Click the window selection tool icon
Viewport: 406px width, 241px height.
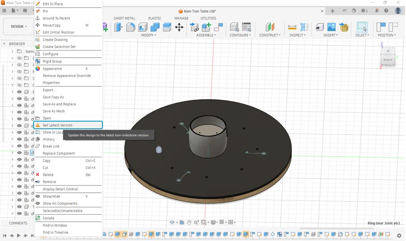tap(362, 27)
